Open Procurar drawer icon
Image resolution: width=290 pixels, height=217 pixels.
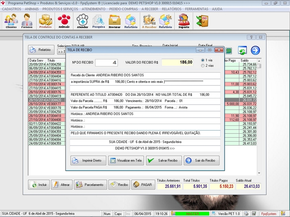pyautogui.click(x=115, y=21)
